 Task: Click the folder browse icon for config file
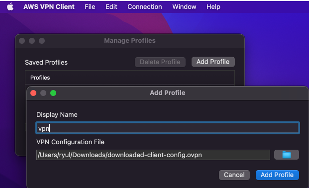tap(286, 155)
